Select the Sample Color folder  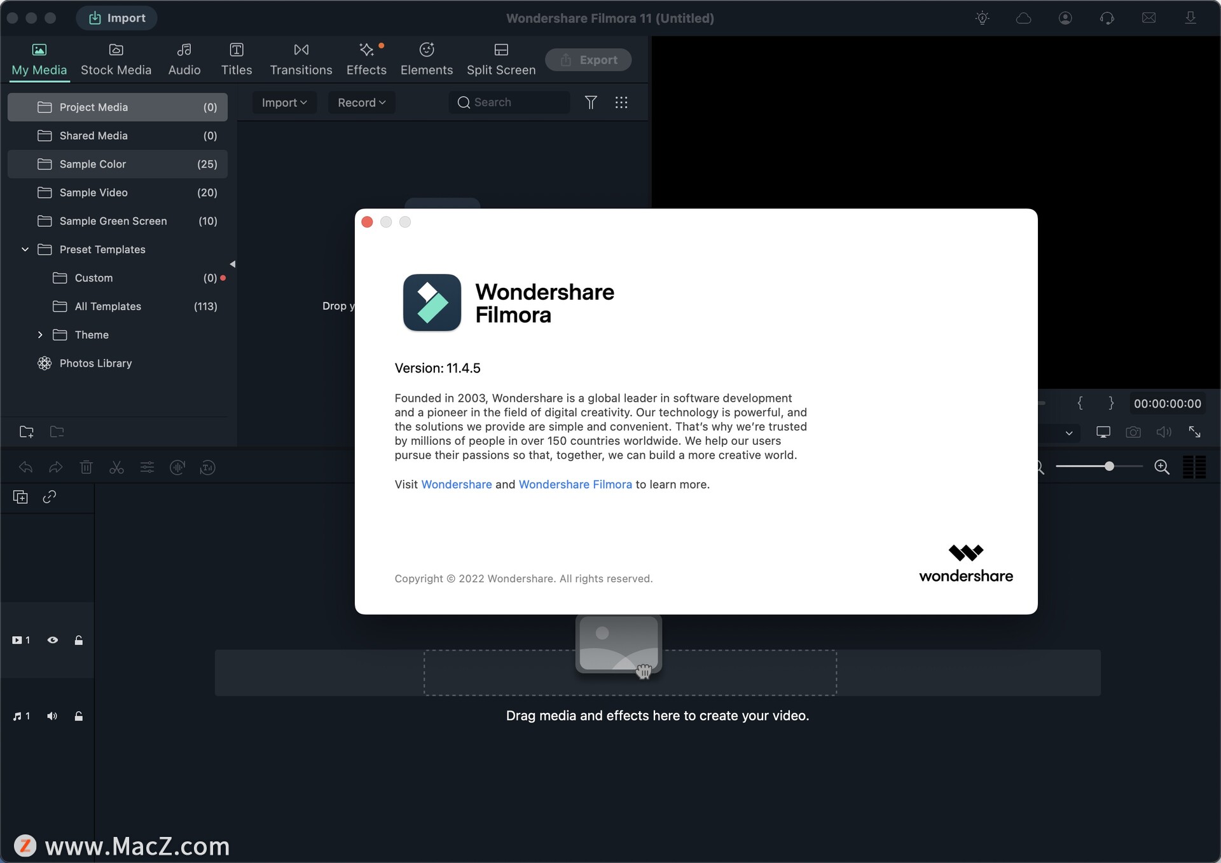pos(118,164)
